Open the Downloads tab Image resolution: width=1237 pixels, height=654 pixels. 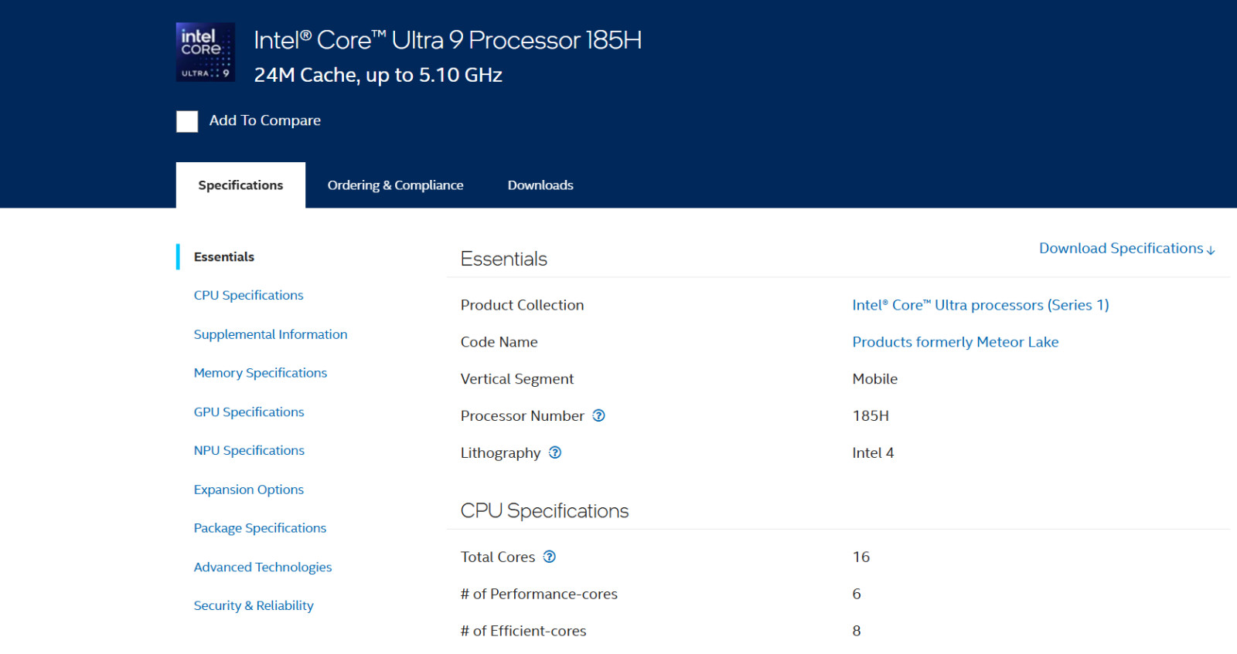pyautogui.click(x=540, y=185)
